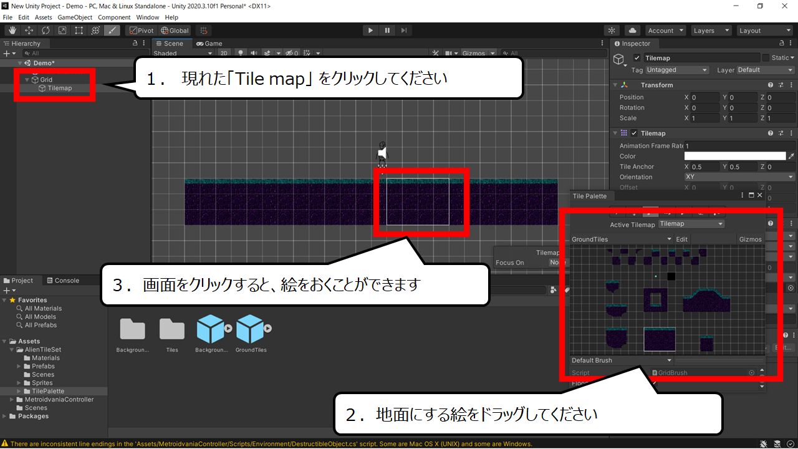798x449 pixels.
Task: Select the Rotate tool
Action: [x=46, y=31]
